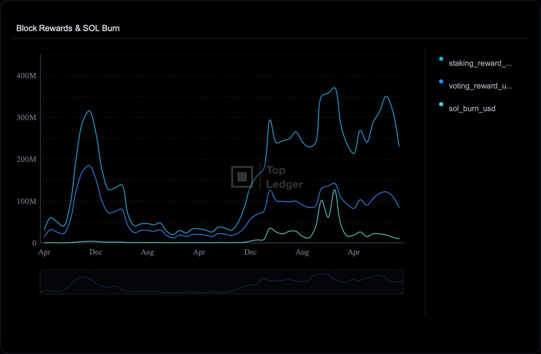This screenshot has width=541, height=354.
Task: Click the sol_burn_usd legend label
Action: [x=472, y=109]
